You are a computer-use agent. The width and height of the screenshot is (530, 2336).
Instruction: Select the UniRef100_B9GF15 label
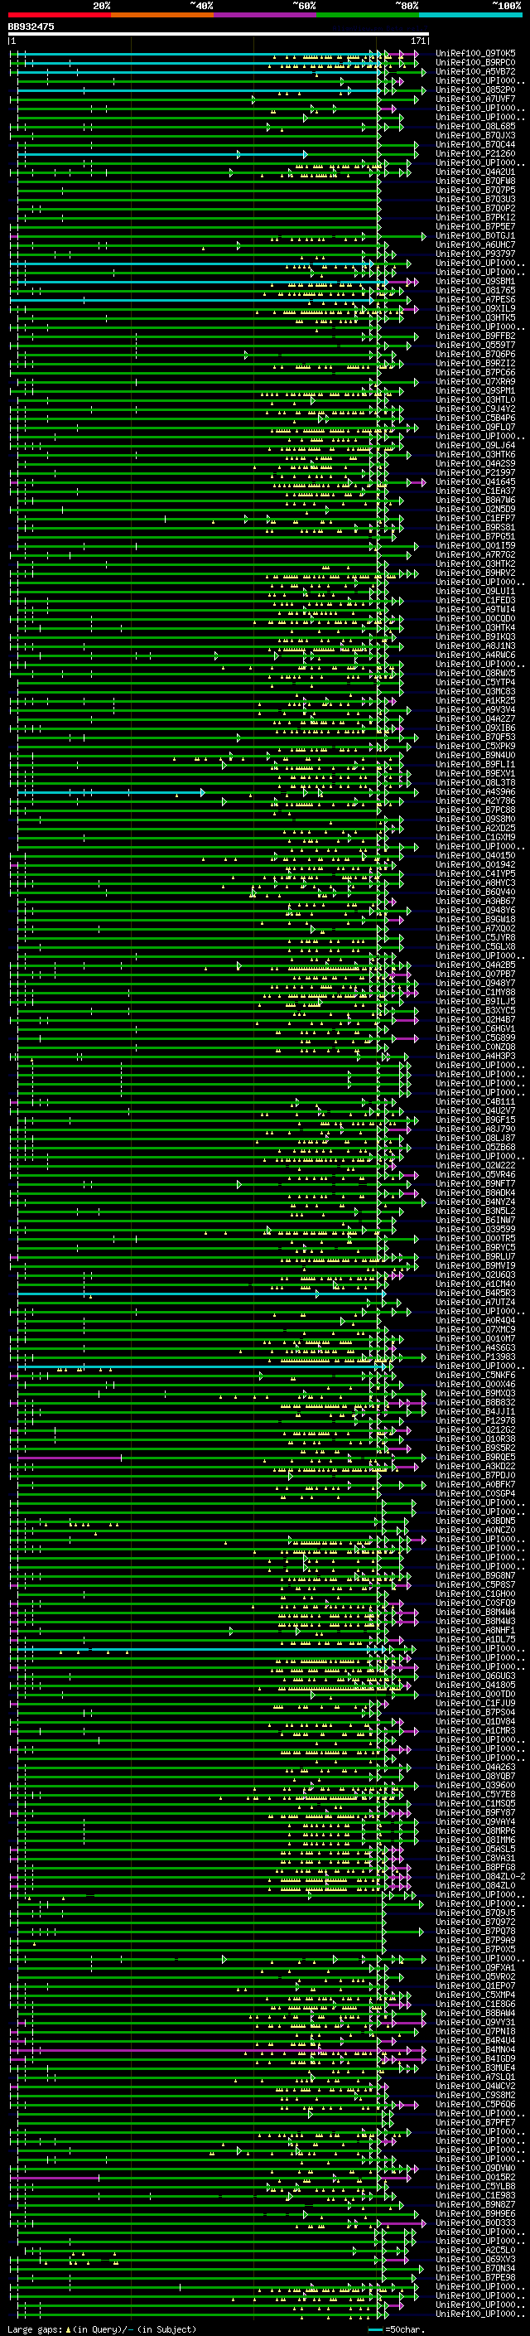(475, 1120)
